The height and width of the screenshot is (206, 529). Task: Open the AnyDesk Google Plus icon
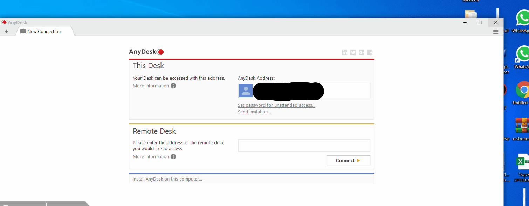tap(362, 52)
